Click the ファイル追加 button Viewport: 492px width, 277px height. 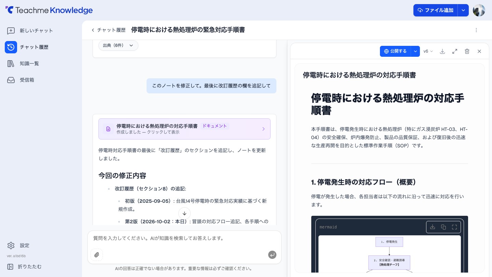point(435,10)
